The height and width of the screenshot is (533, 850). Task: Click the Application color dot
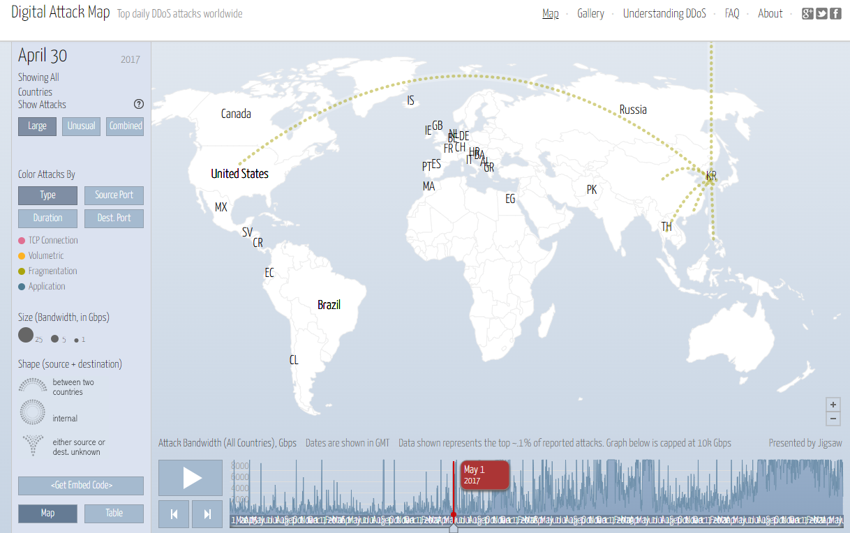point(22,287)
